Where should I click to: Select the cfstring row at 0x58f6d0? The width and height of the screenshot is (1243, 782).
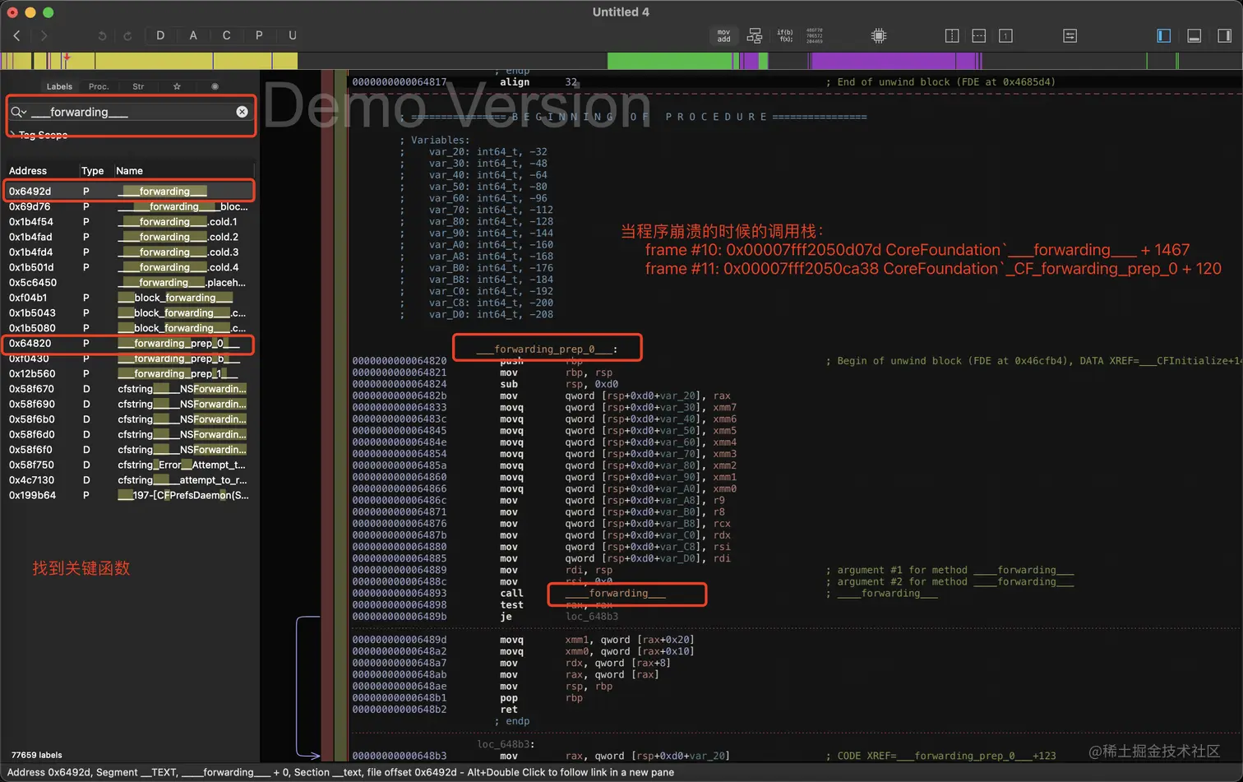point(128,435)
